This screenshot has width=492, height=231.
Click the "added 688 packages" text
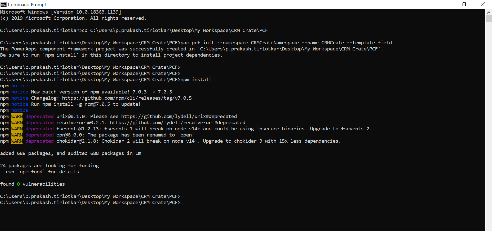pos(27,153)
